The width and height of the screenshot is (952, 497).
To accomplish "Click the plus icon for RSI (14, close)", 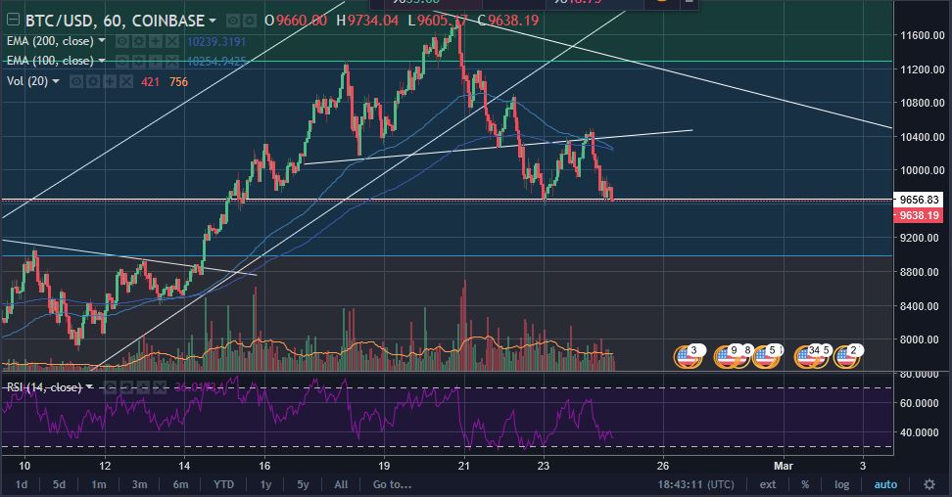I will 143,387.
